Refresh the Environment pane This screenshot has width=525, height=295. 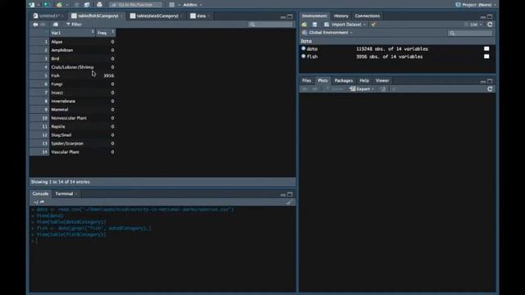point(490,25)
